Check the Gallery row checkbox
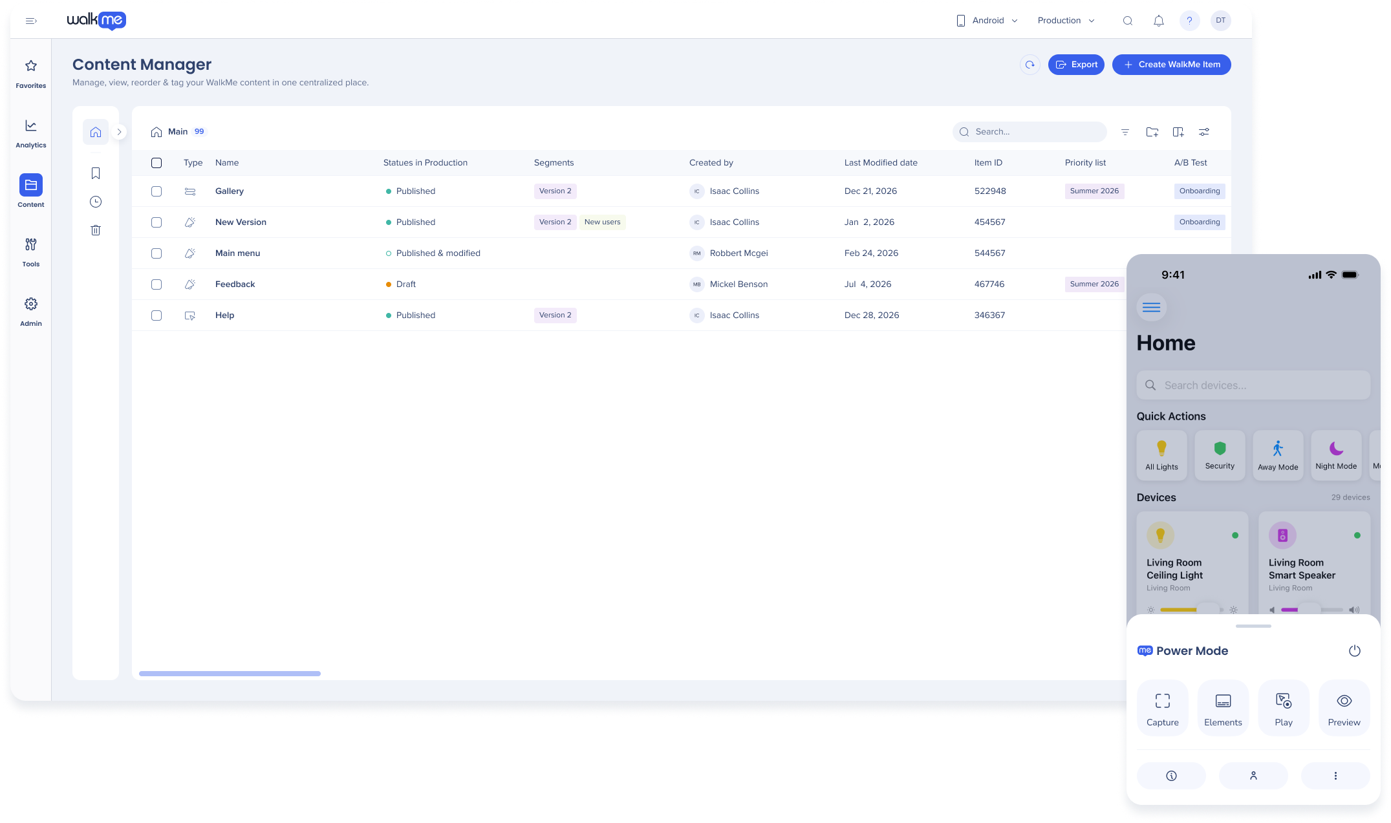 click(x=156, y=191)
